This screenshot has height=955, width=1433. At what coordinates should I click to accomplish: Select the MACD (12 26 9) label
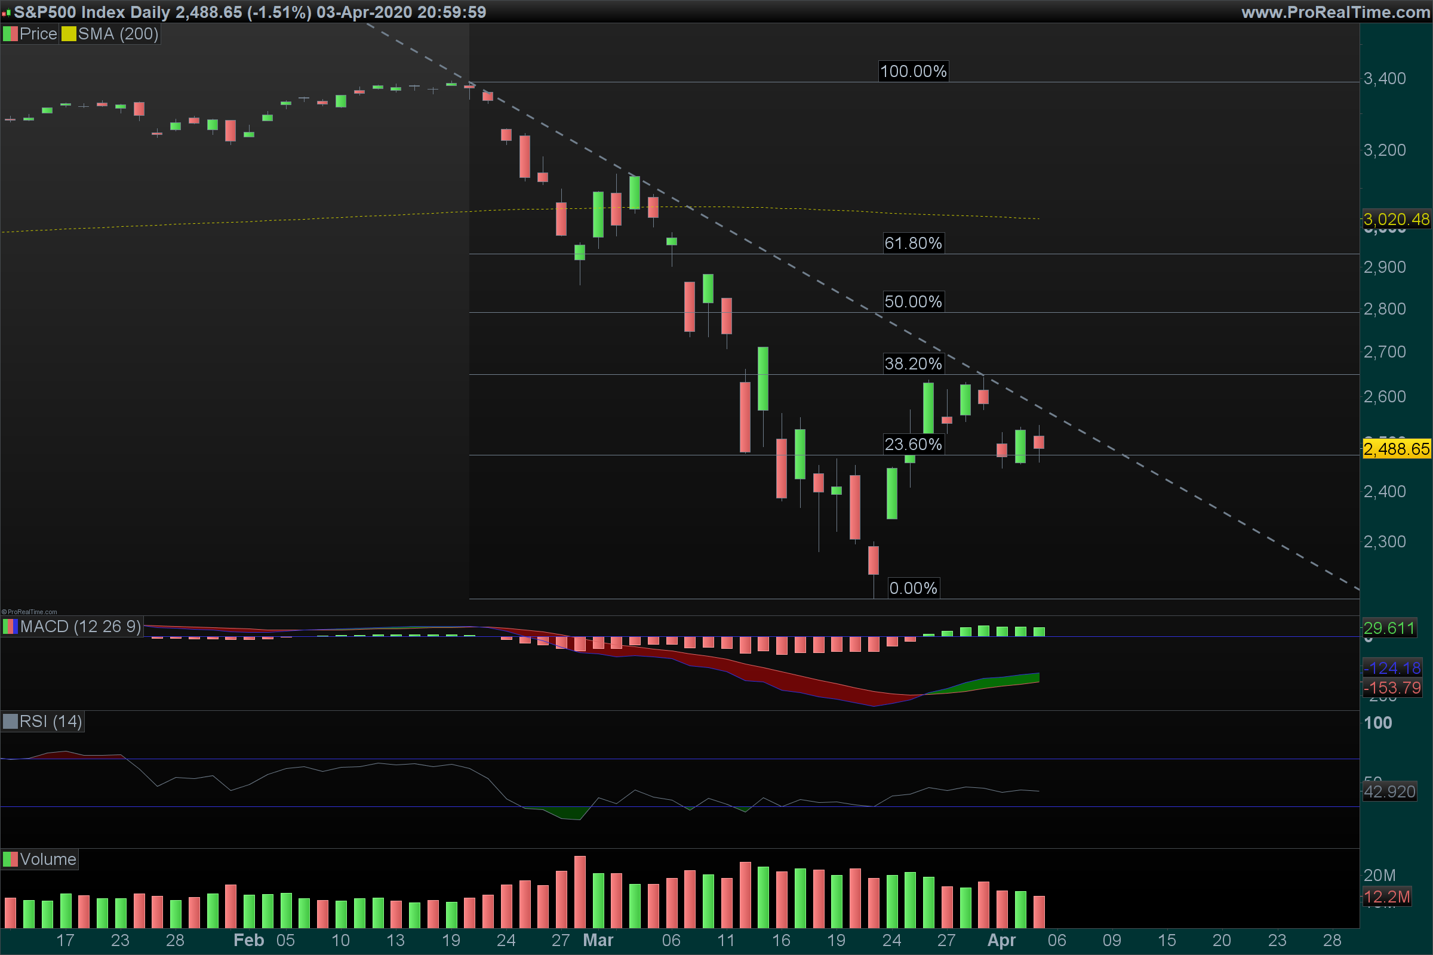pos(81,627)
